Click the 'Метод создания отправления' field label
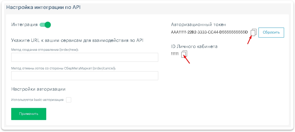Viewport: 295px width, 132px height. [x=45, y=50]
